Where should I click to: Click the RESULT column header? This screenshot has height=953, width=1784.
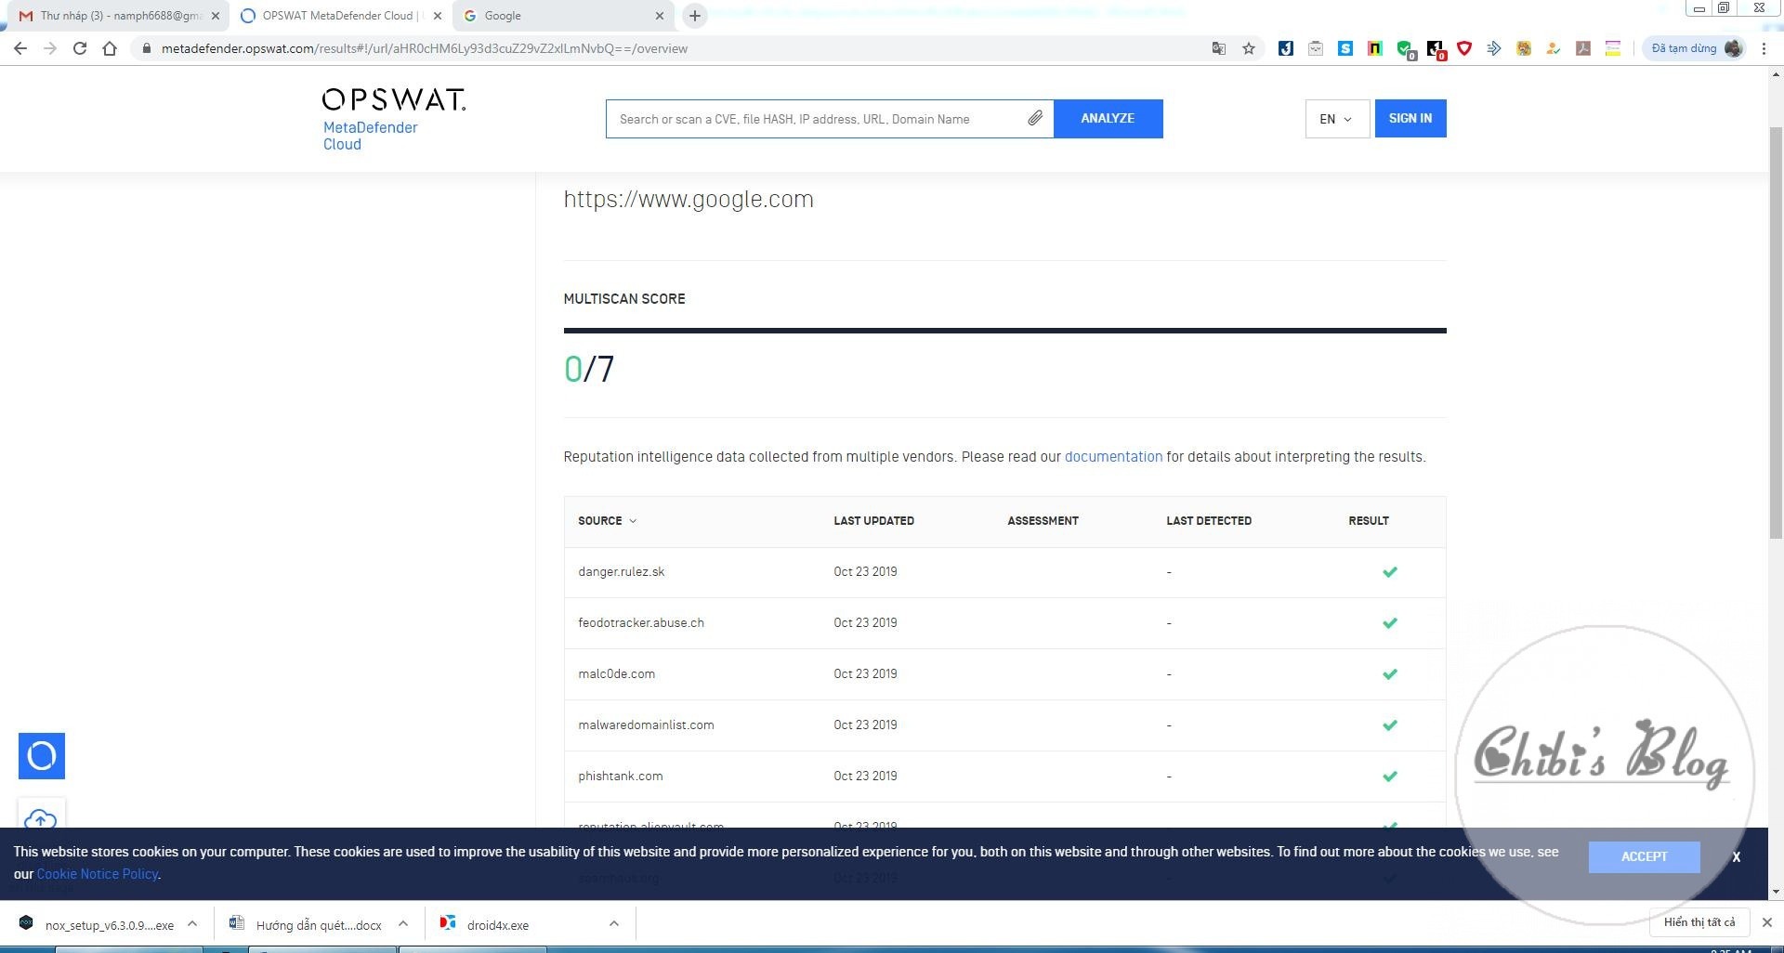click(x=1369, y=521)
